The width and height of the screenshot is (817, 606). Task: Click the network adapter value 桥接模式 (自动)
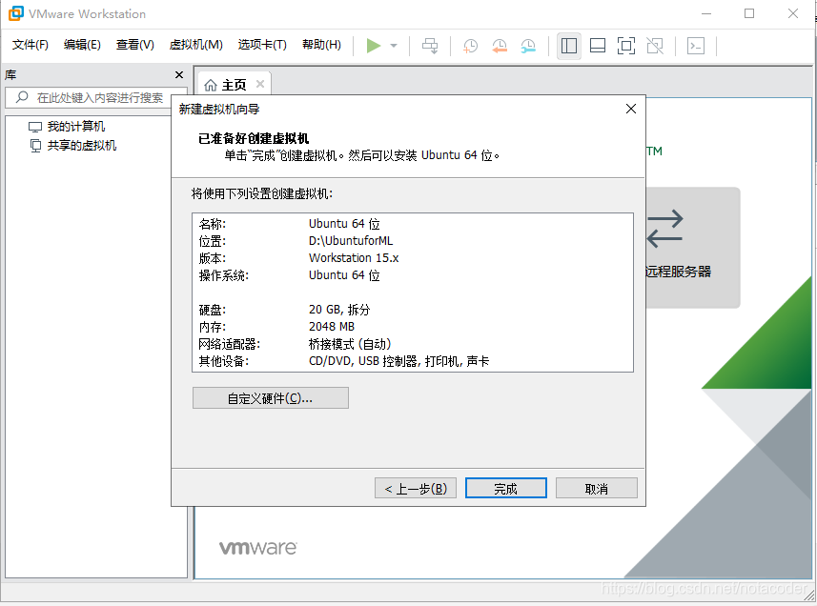tap(350, 344)
